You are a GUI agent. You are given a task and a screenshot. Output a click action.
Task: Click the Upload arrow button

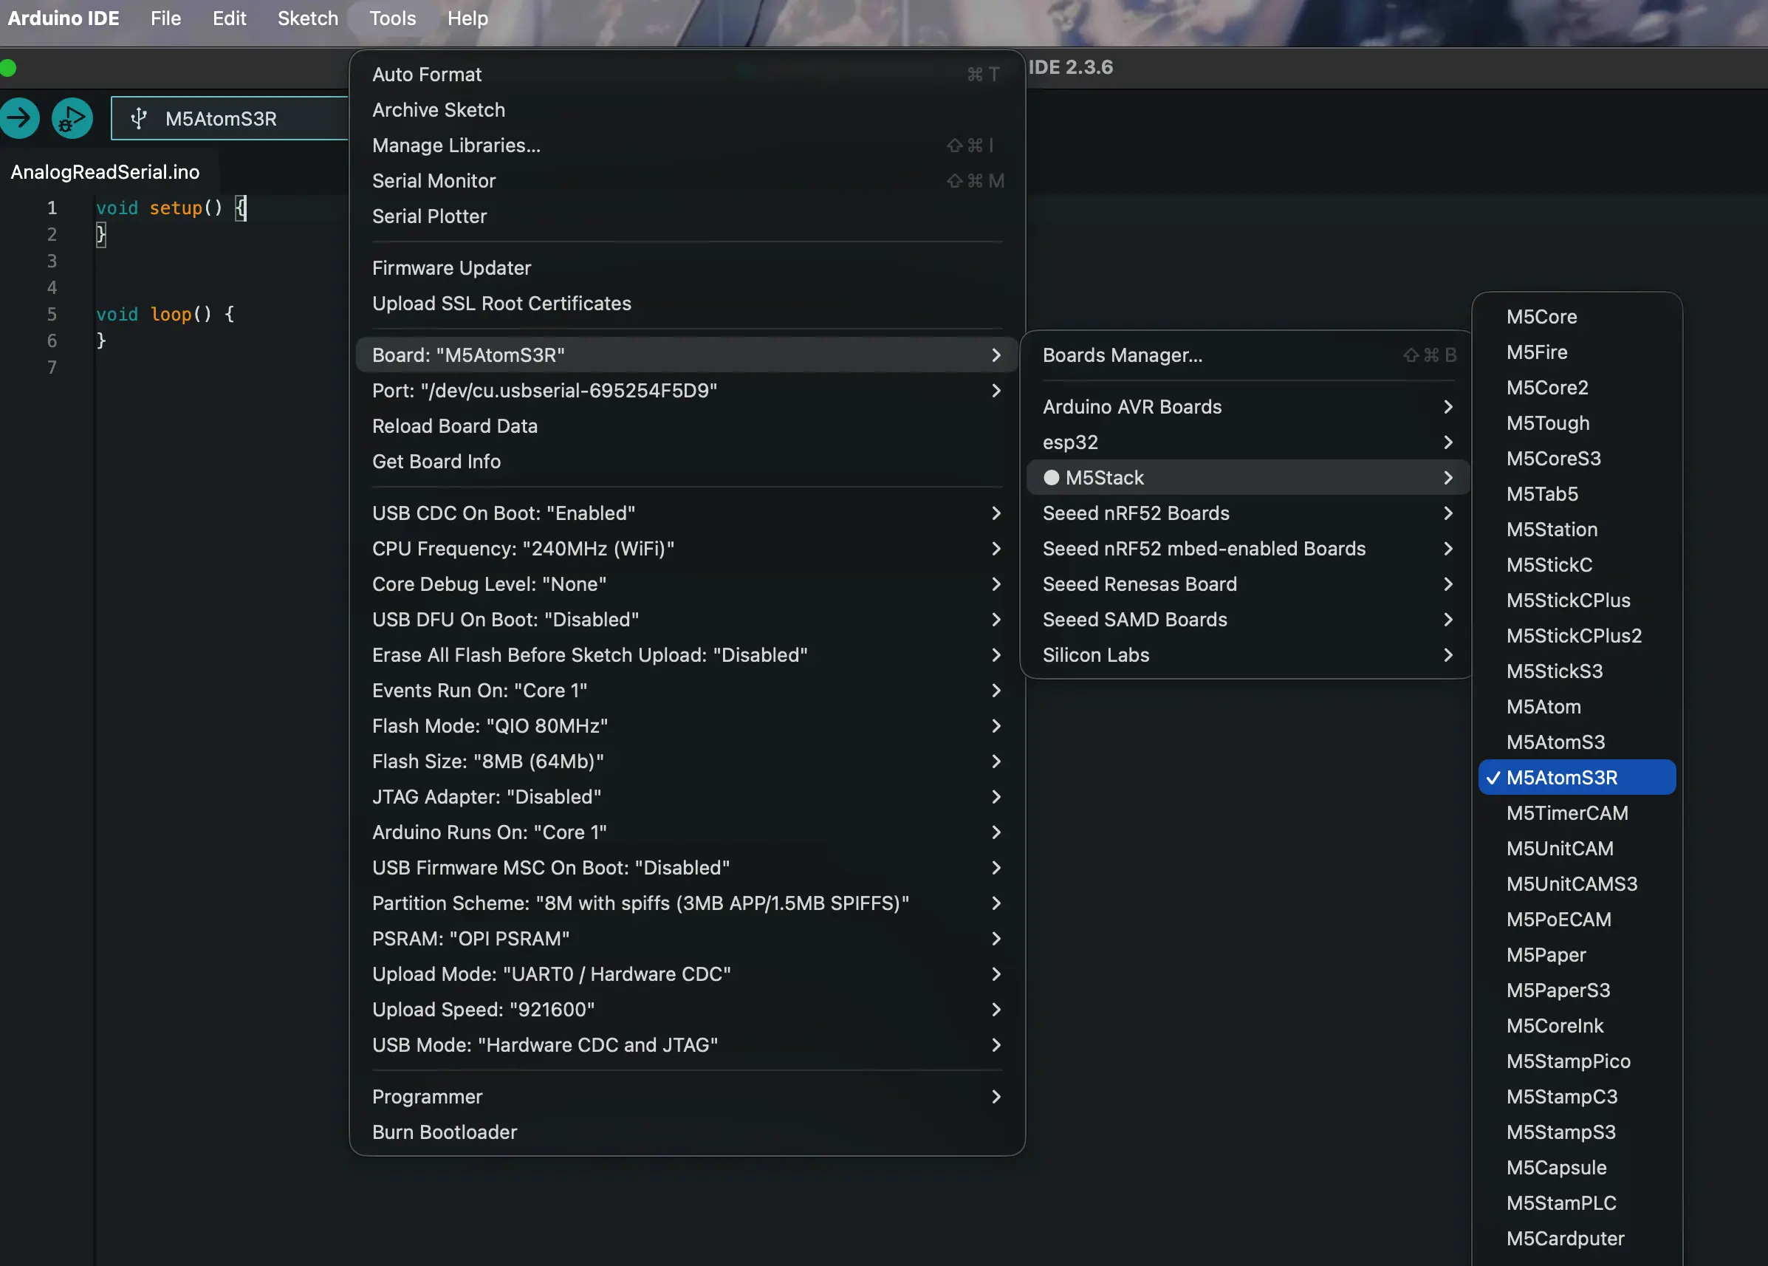tap(18, 118)
